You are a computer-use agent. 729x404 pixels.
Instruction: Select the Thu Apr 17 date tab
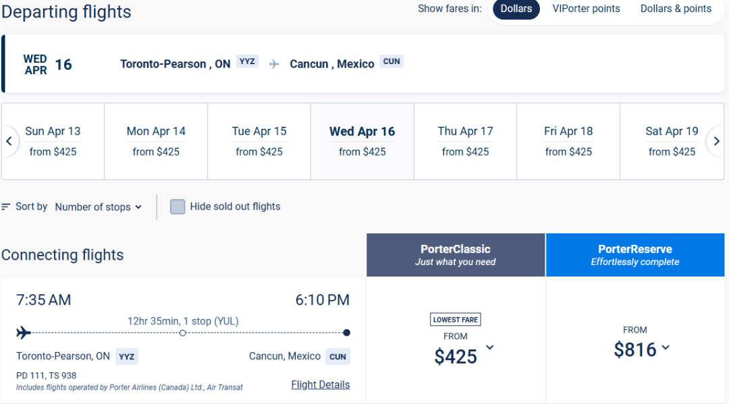tap(465, 142)
